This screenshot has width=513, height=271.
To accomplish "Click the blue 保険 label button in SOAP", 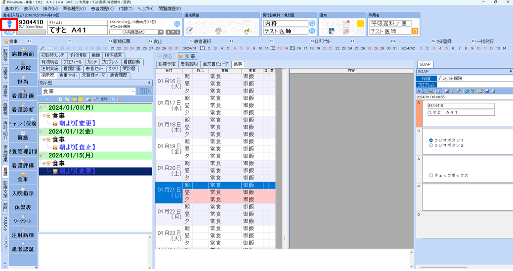I will [427, 79].
